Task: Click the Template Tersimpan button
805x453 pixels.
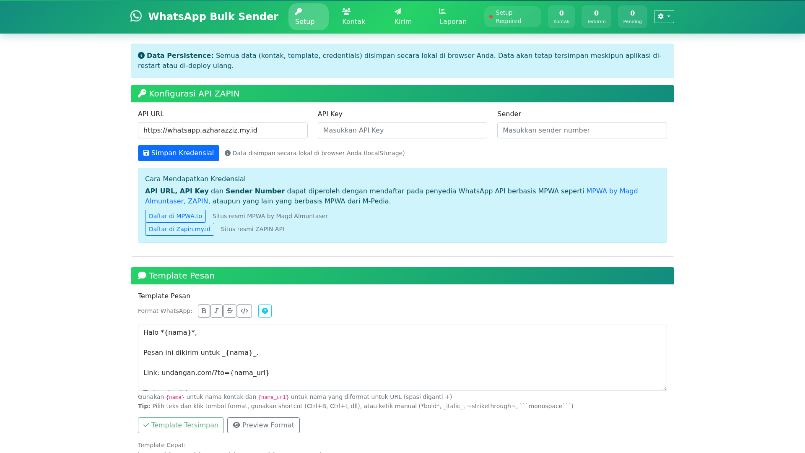Action: click(x=181, y=425)
